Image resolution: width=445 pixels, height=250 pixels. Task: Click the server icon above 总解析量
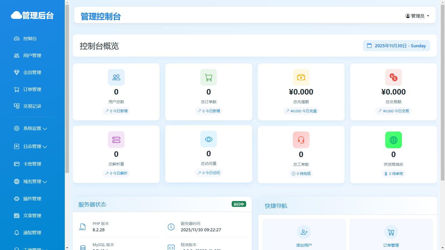tap(116, 140)
